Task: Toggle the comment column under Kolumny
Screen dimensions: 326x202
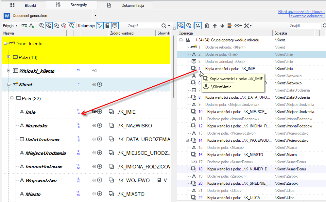Action: click(x=114, y=26)
